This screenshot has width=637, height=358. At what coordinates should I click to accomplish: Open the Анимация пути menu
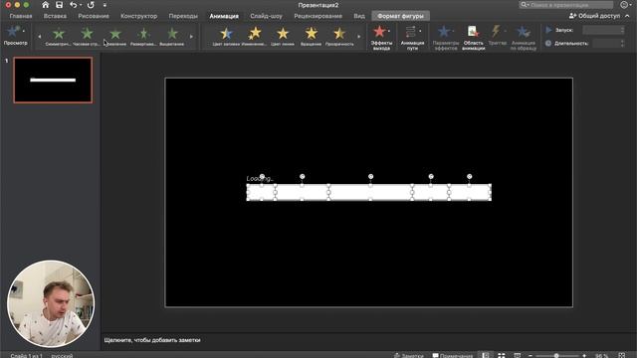(x=412, y=38)
